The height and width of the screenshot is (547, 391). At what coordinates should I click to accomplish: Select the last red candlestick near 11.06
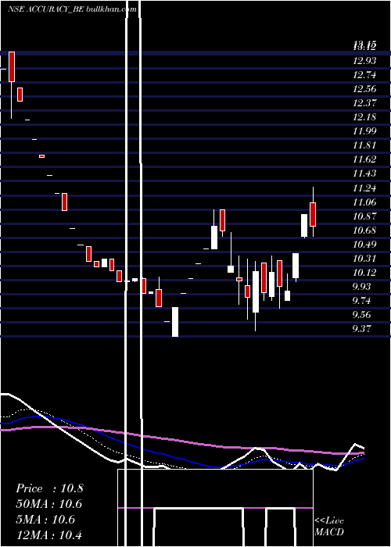click(x=313, y=214)
